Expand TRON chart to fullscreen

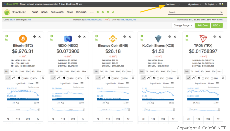[223, 78]
